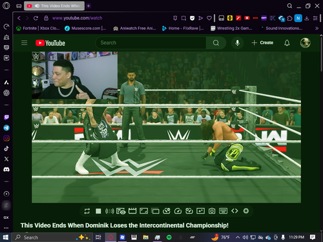Click the address bar URL

[x=77, y=18]
